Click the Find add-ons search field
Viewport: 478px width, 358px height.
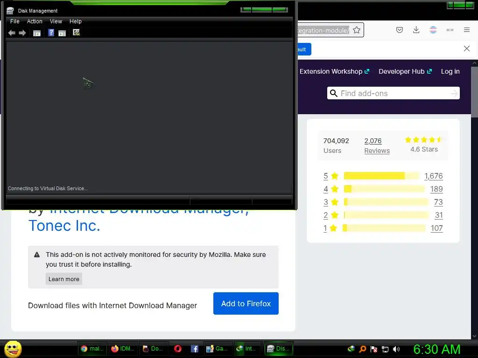393,93
